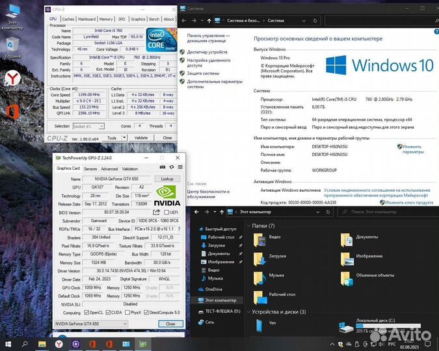Open the GPU-Z NVIDIA GeForce GTX 650 dropdown
Viewport: 439px width, 351px height.
tap(91, 324)
